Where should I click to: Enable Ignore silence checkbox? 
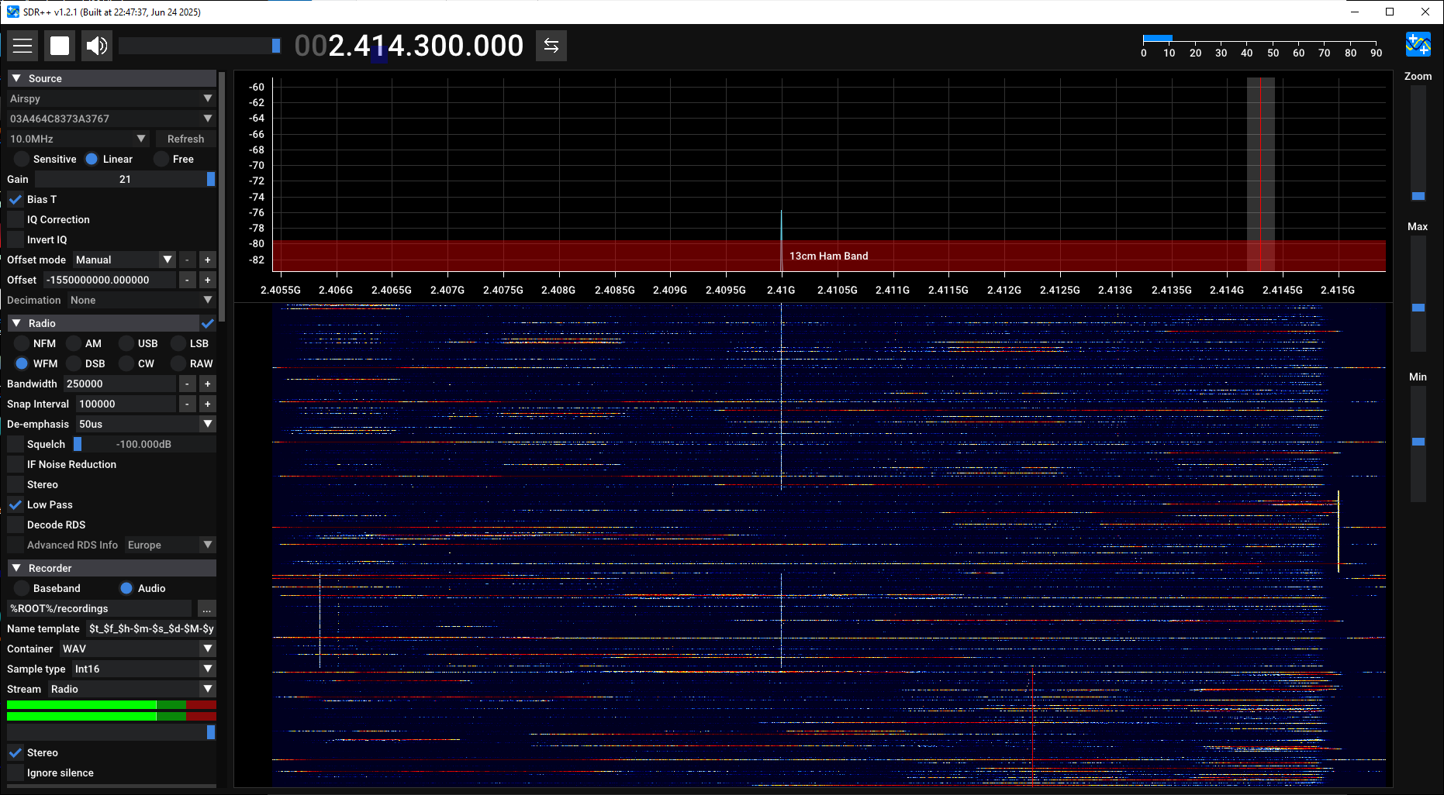(16, 773)
